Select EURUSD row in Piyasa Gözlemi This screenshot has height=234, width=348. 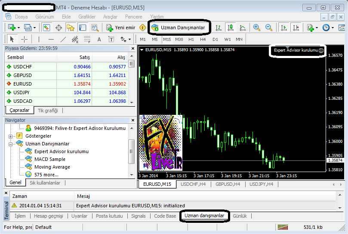click(x=66, y=84)
